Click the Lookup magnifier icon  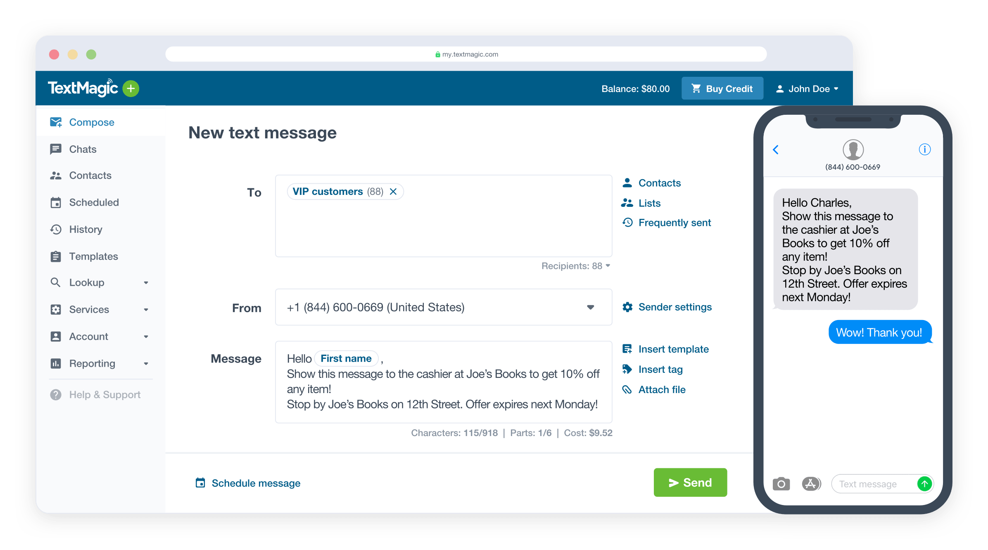point(55,282)
